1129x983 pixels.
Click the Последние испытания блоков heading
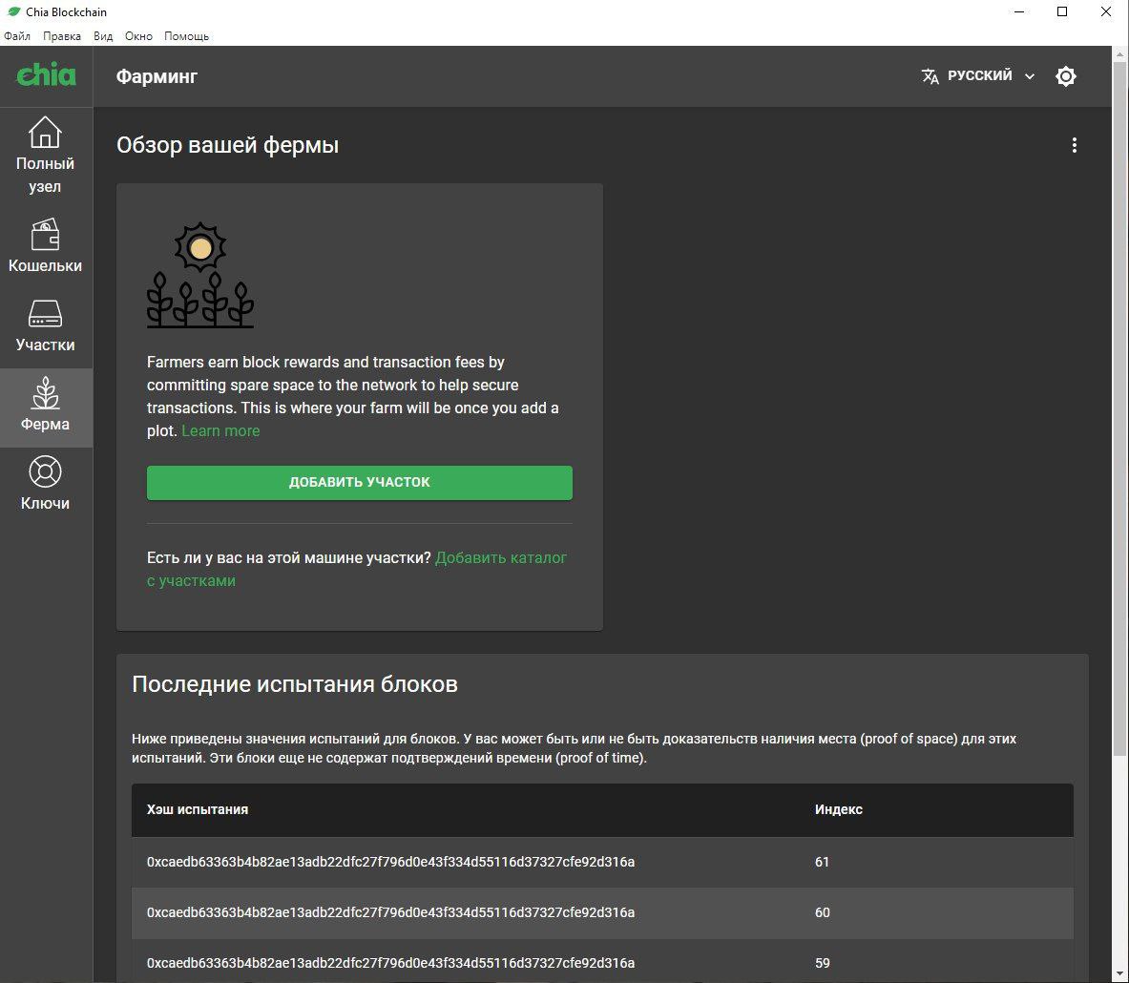(295, 683)
